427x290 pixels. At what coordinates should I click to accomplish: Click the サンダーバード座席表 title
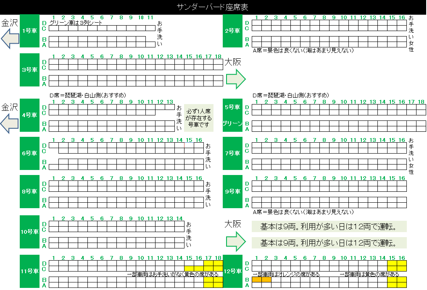[x=212, y=7]
